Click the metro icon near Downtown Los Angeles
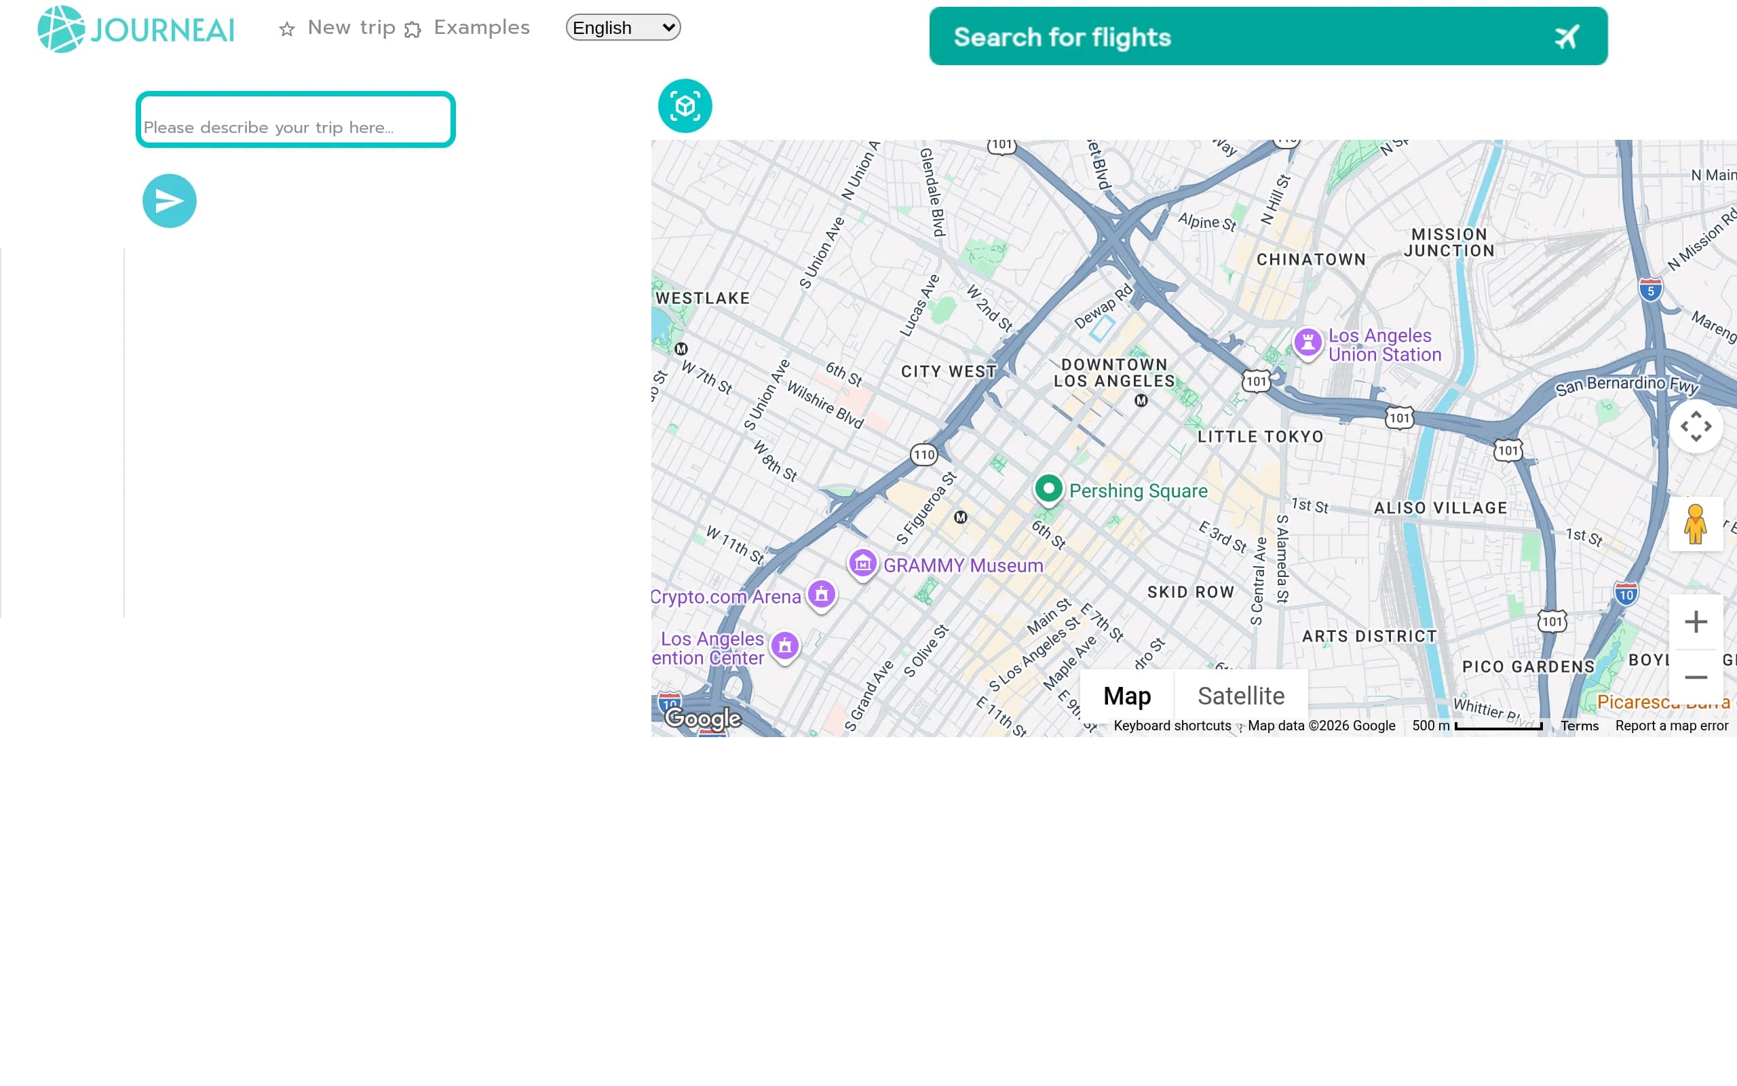This screenshot has width=1737, height=1086. 1141,400
